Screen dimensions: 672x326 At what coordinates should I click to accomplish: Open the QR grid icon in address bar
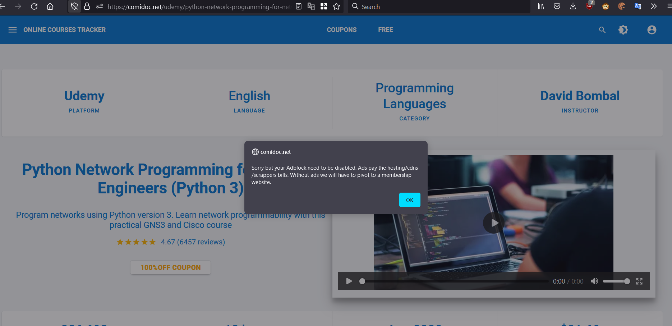click(324, 6)
